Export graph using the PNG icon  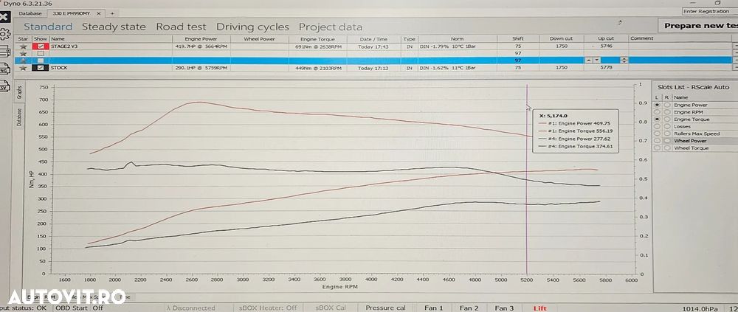pos(4,69)
